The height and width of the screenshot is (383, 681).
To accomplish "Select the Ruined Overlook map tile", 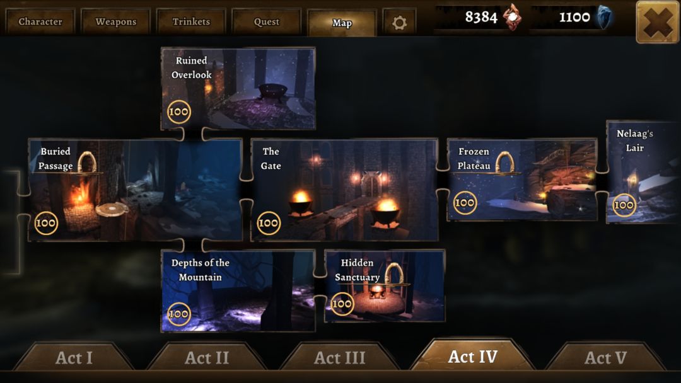I will (238, 88).
